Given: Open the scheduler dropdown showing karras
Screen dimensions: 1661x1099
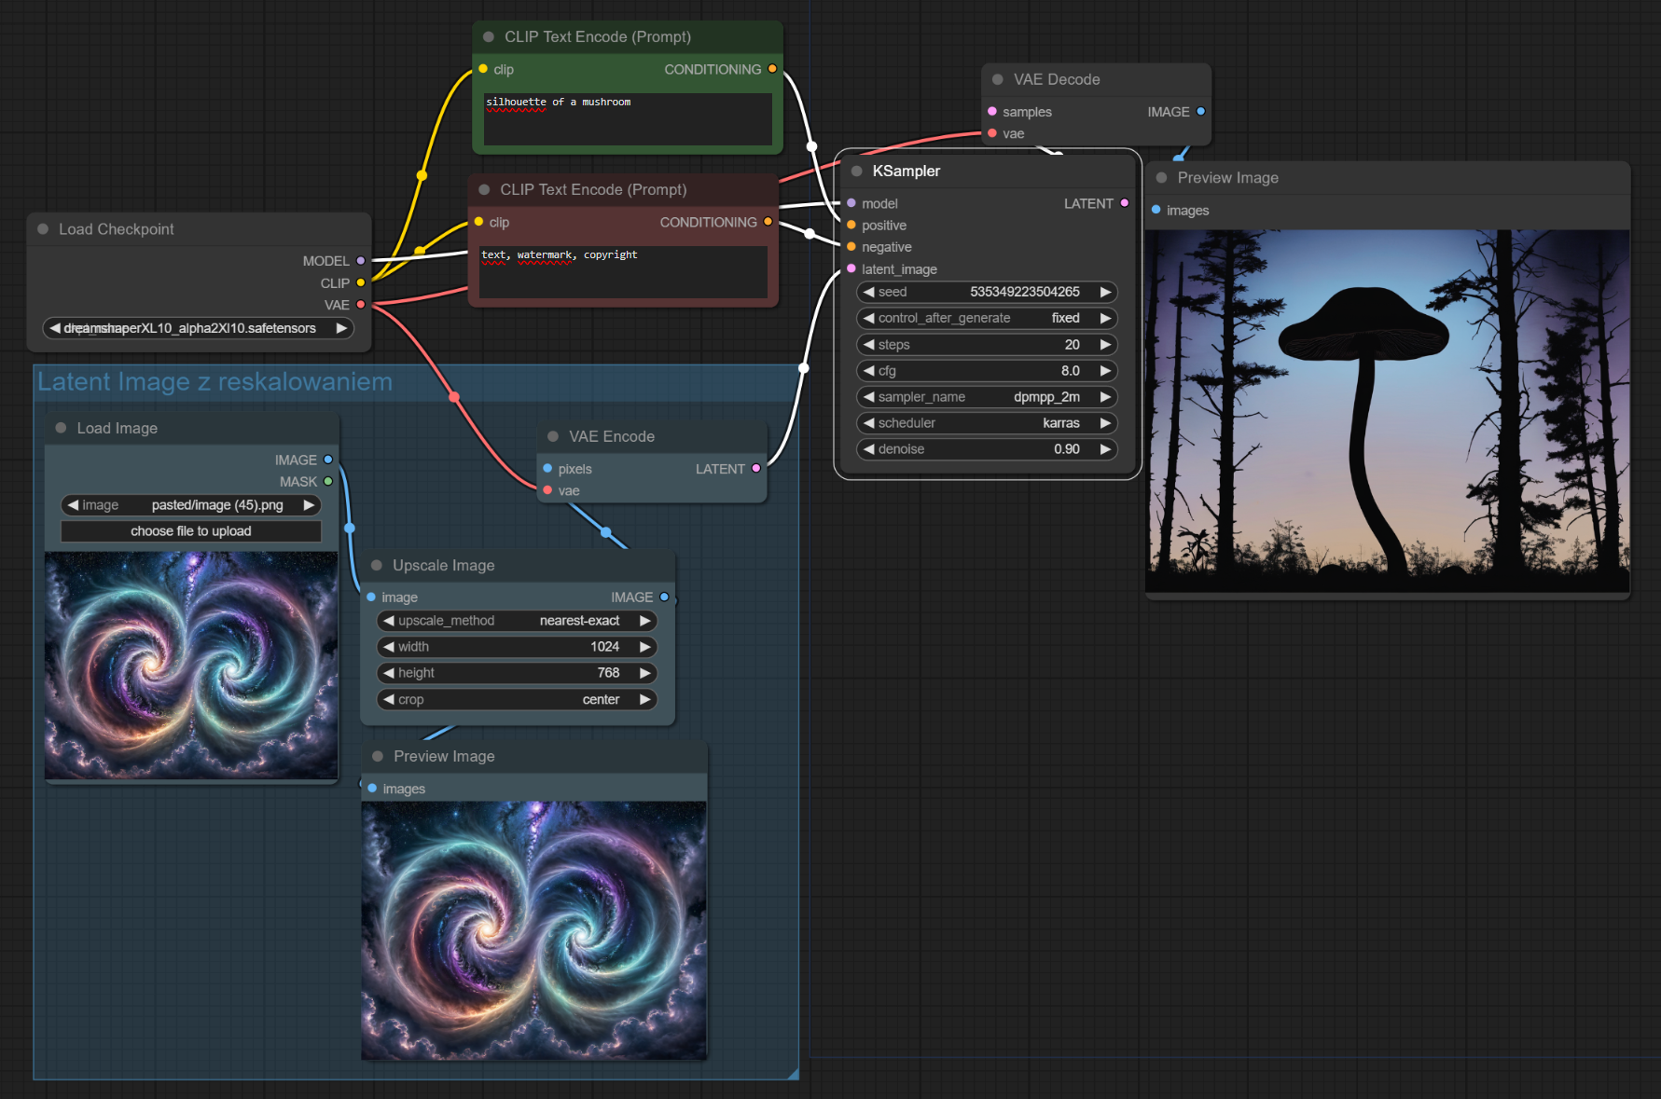Looking at the screenshot, I should pos(986,423).
